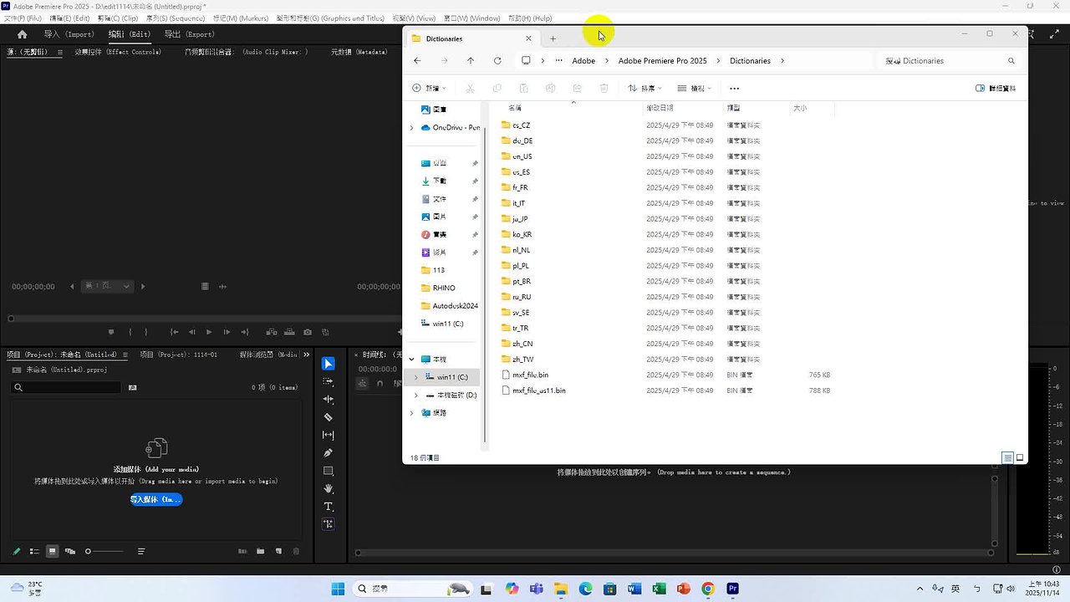Select the Pen tool
The width and height of the screenshot is (1070, 602).
click(329, 453)
